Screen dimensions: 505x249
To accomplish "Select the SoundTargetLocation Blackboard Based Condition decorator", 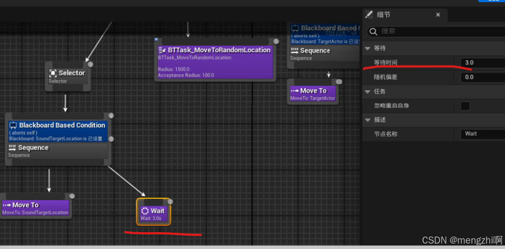I will (57, 131).
